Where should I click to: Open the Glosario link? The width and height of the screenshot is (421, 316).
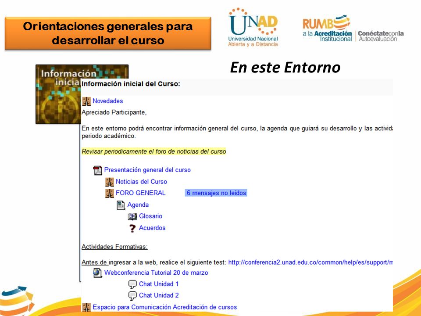tap(150, 216)
